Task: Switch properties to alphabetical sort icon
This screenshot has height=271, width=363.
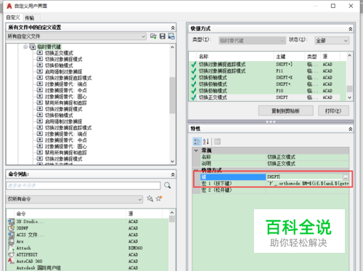Action: click(206, 142)
